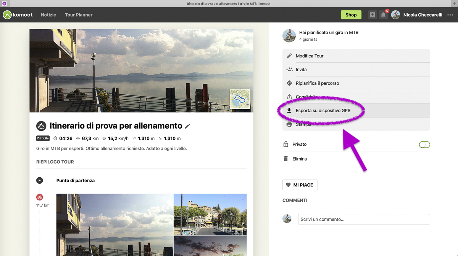Select Esporta su dispositivo GPS
The height and width of the screenshot is (256, 458).
[x=323, y=111]
